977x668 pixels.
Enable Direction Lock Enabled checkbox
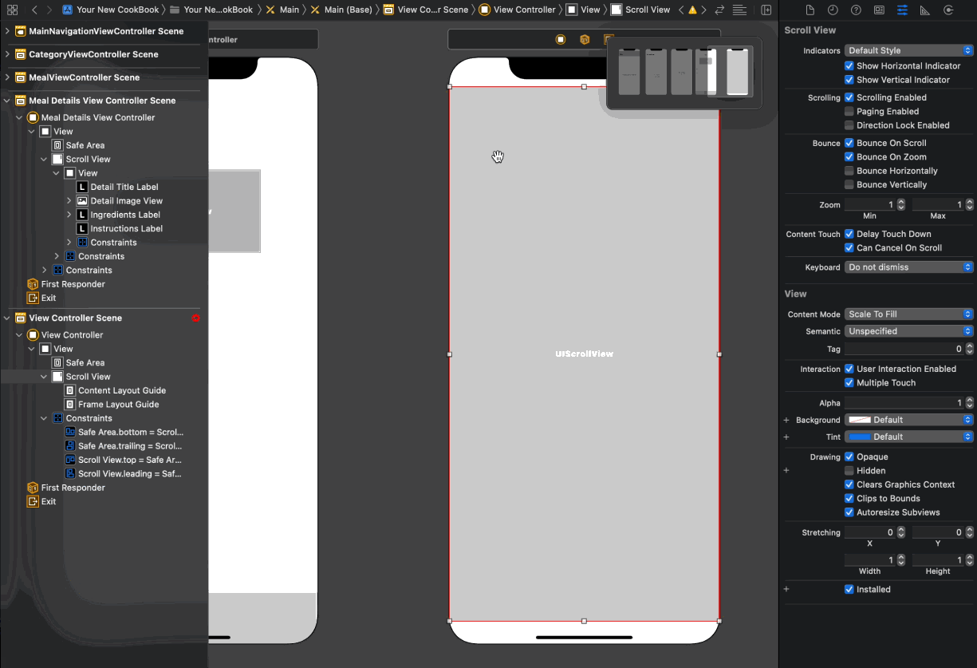point(849,125)
